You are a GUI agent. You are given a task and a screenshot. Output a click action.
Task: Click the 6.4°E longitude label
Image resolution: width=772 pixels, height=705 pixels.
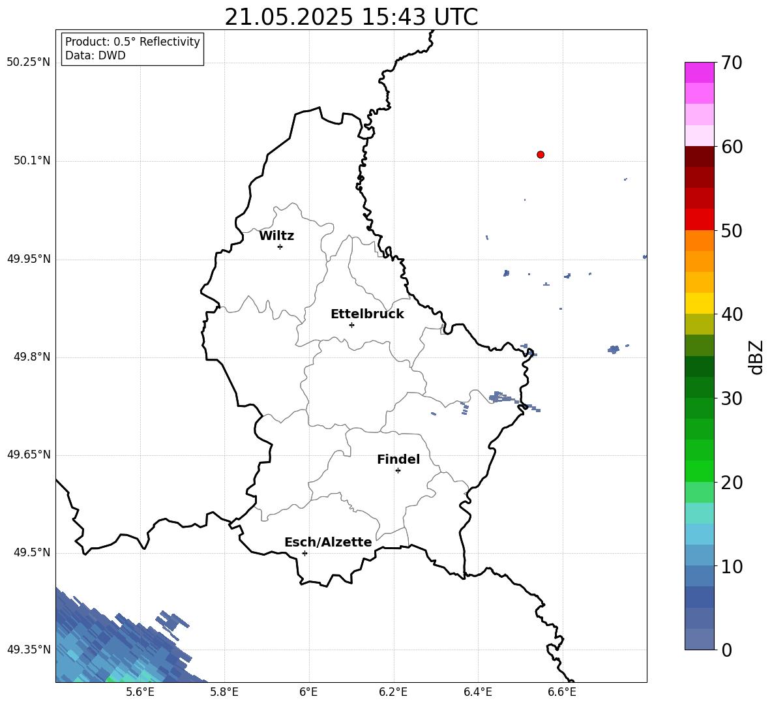click(477, 692)
